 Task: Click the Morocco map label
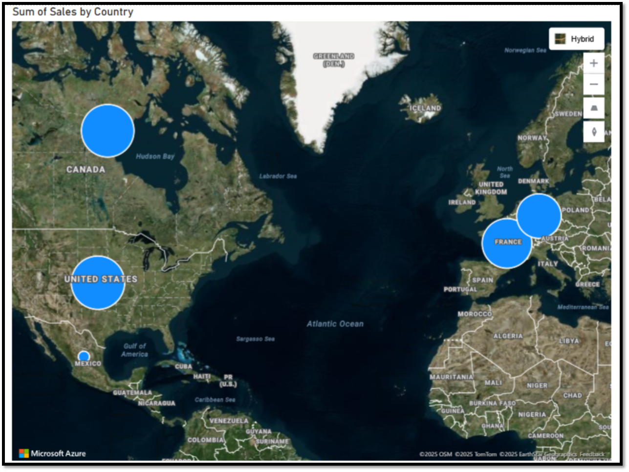[x=475, y=314]
